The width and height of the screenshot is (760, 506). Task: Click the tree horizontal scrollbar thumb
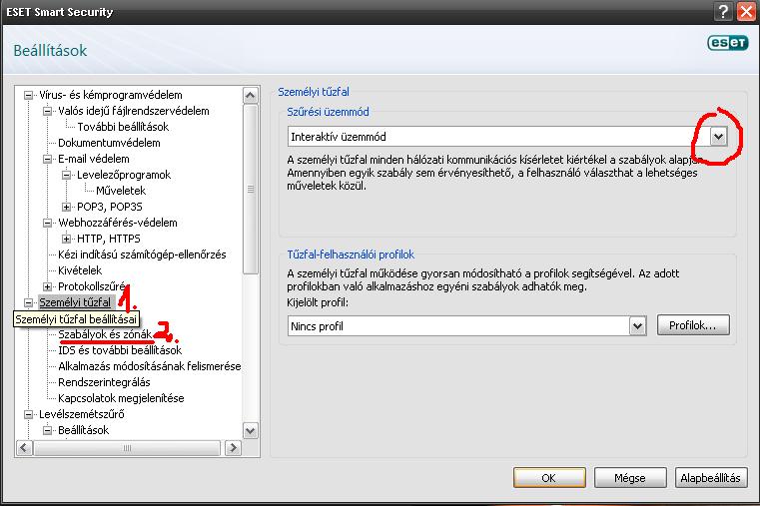127,448
